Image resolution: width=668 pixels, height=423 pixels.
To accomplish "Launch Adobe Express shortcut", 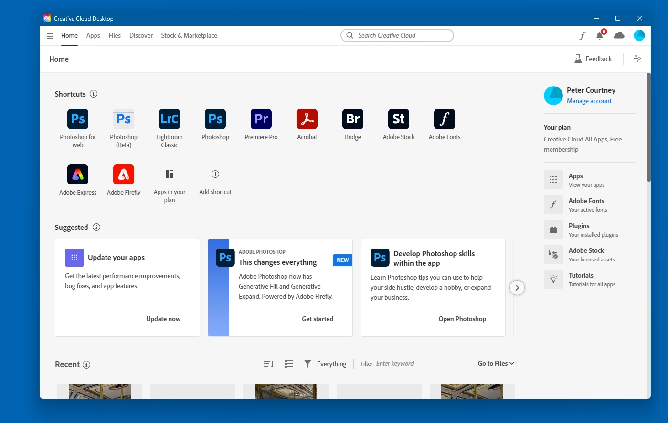I will point(78,174).
